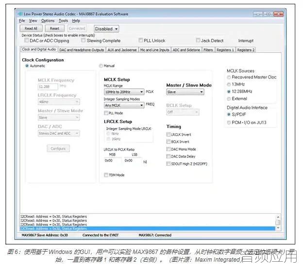303x268 pixels.
Task: Click the LSB 0x00 field
Action: [133, 160]
